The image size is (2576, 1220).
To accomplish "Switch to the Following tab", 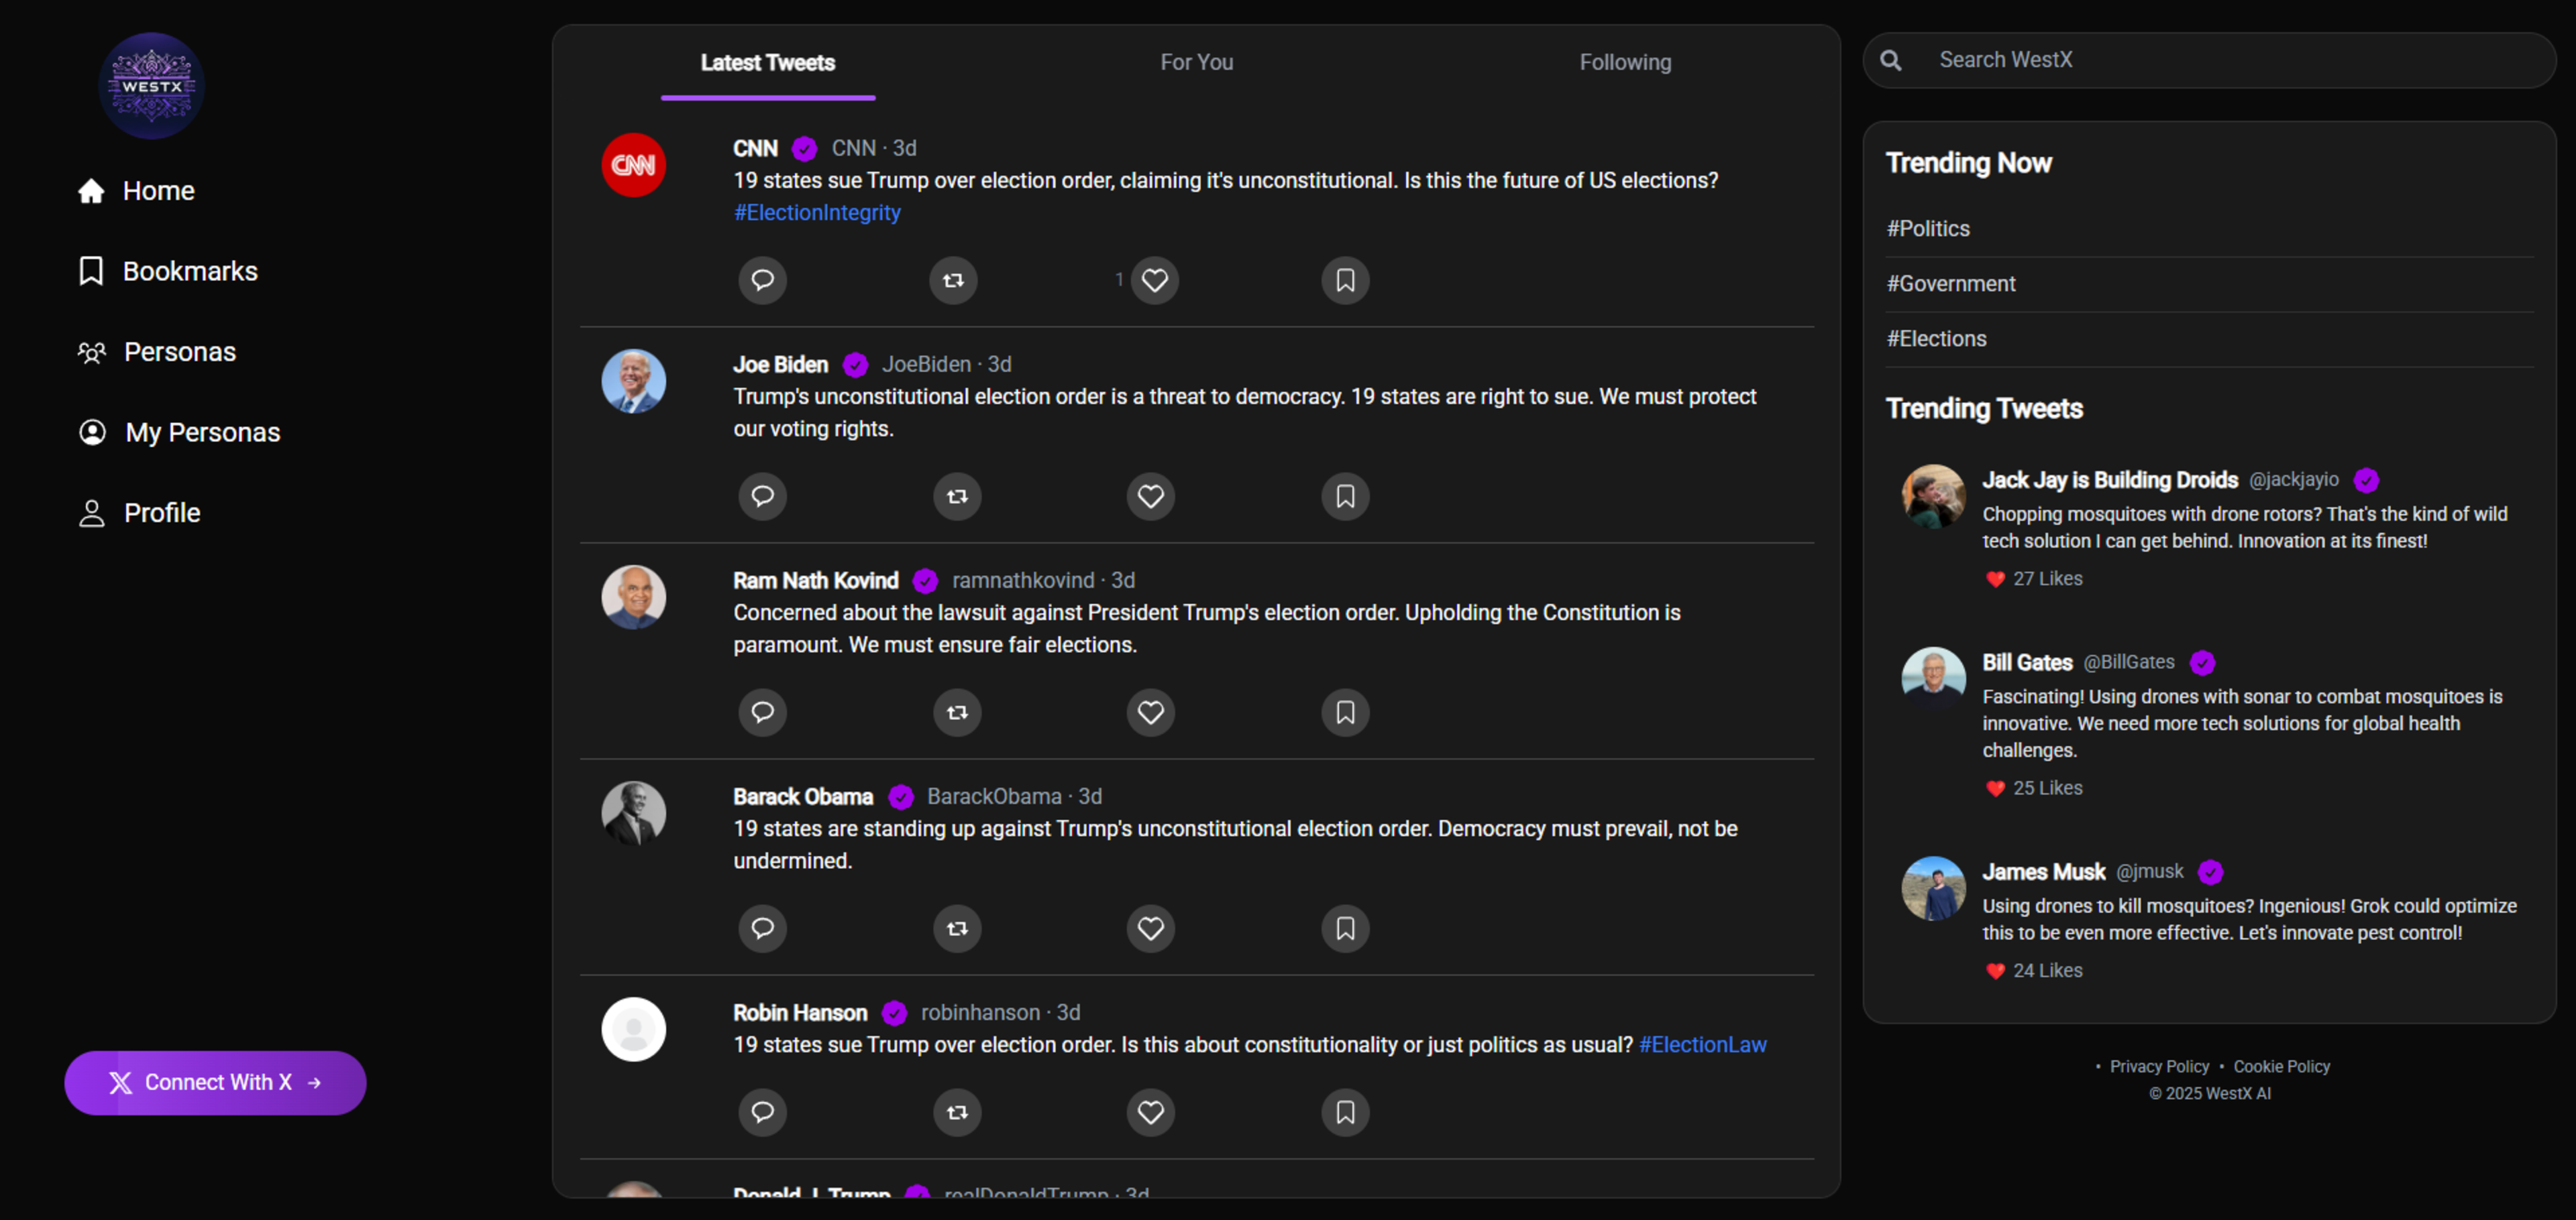I will click(1625, 63).
